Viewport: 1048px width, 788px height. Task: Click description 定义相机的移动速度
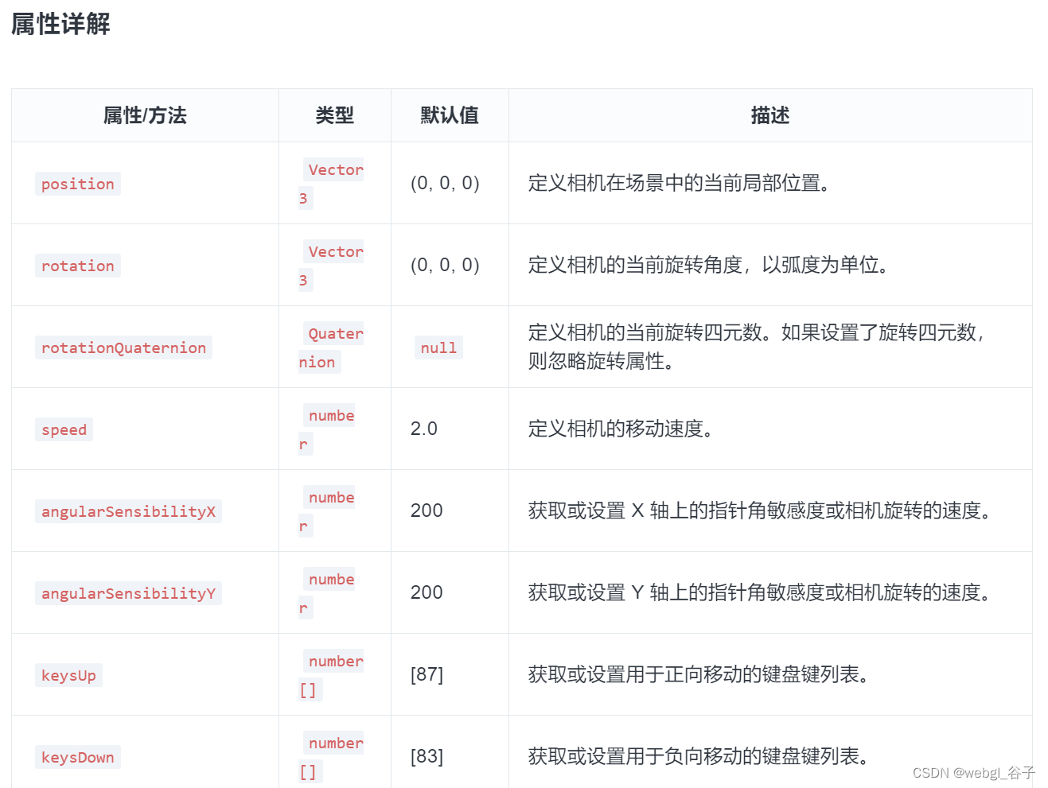coord(621,429)
